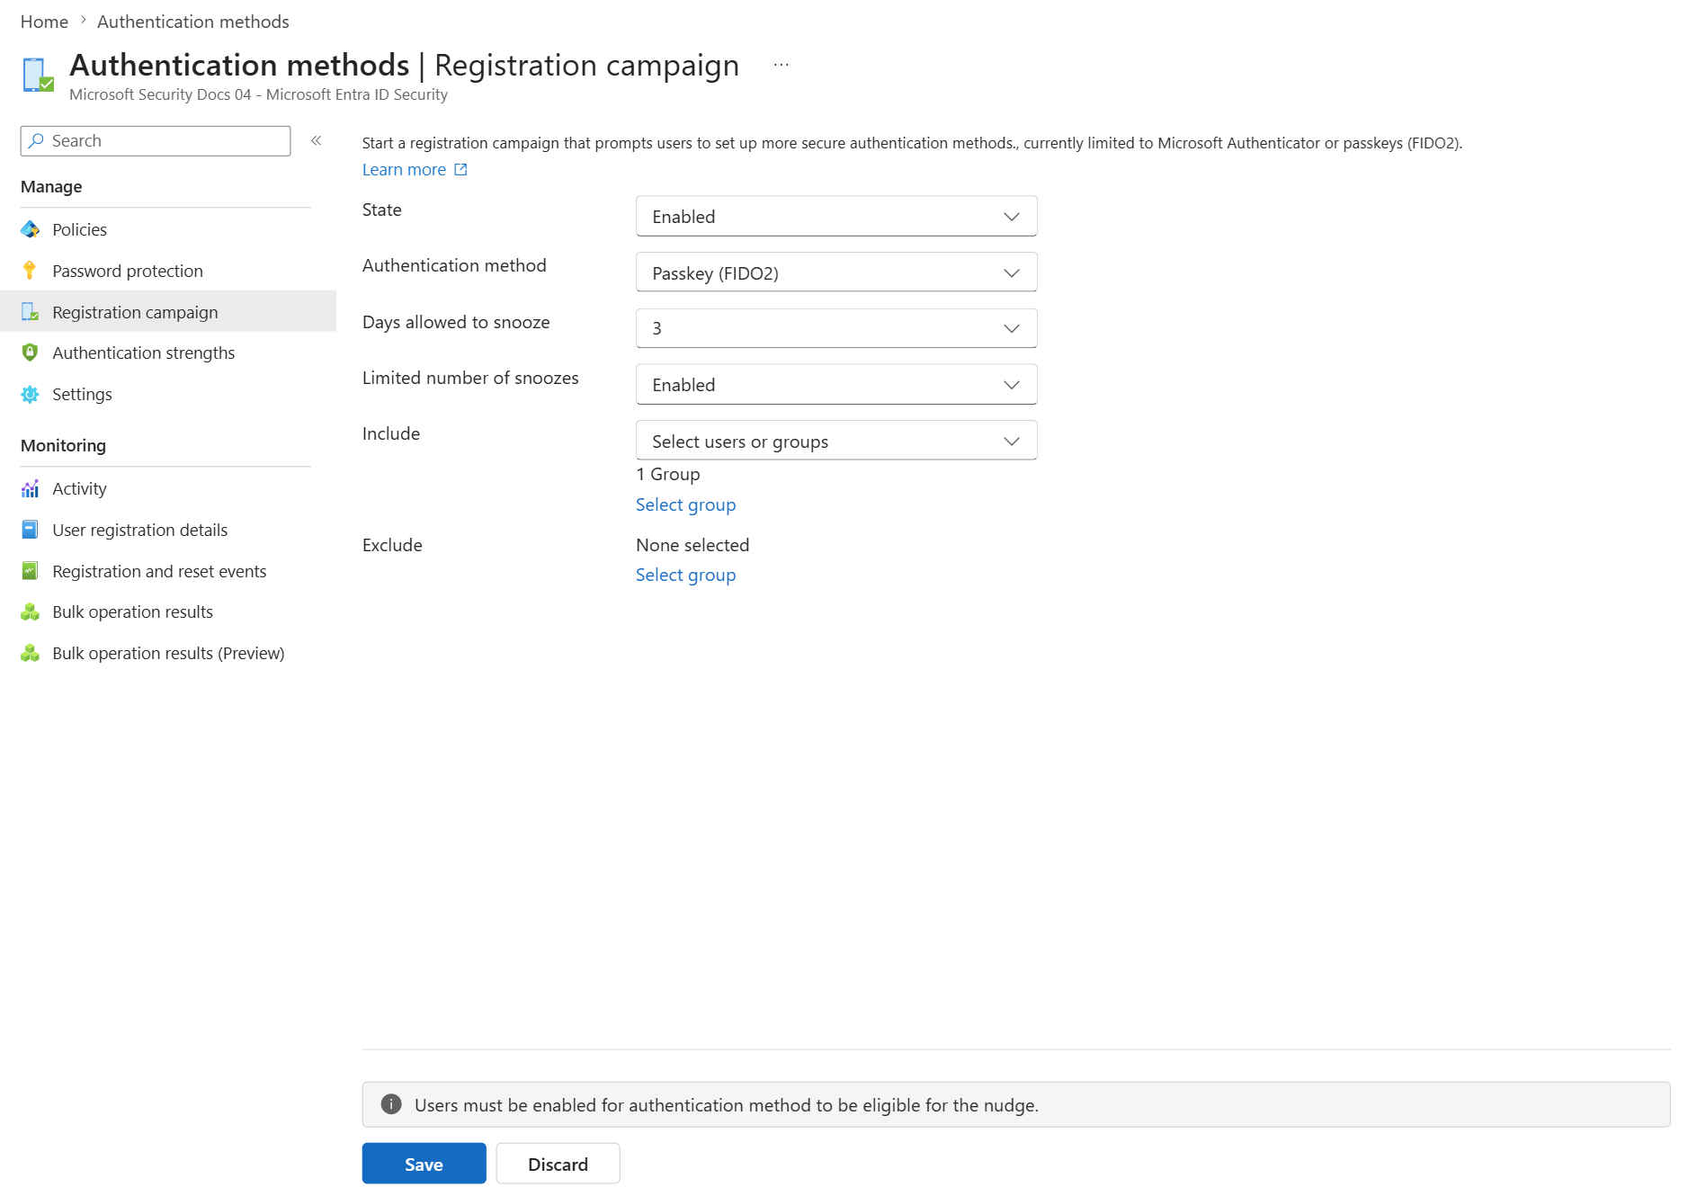Viewport: 1688px width, 1196px height.
Task: Click the info icon in nudge notice
Action: (391, 1104)
